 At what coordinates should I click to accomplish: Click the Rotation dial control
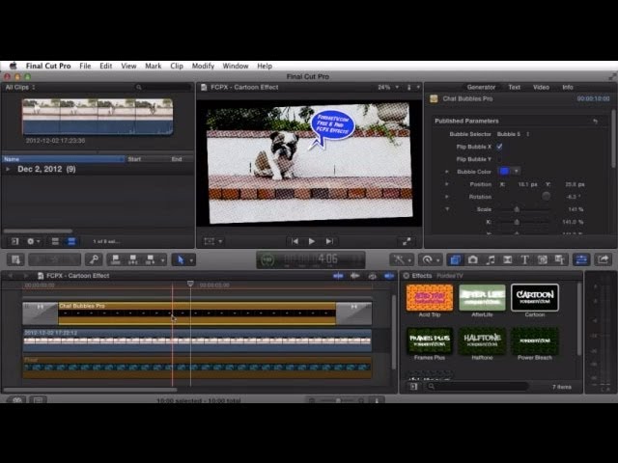pos(546,196)
